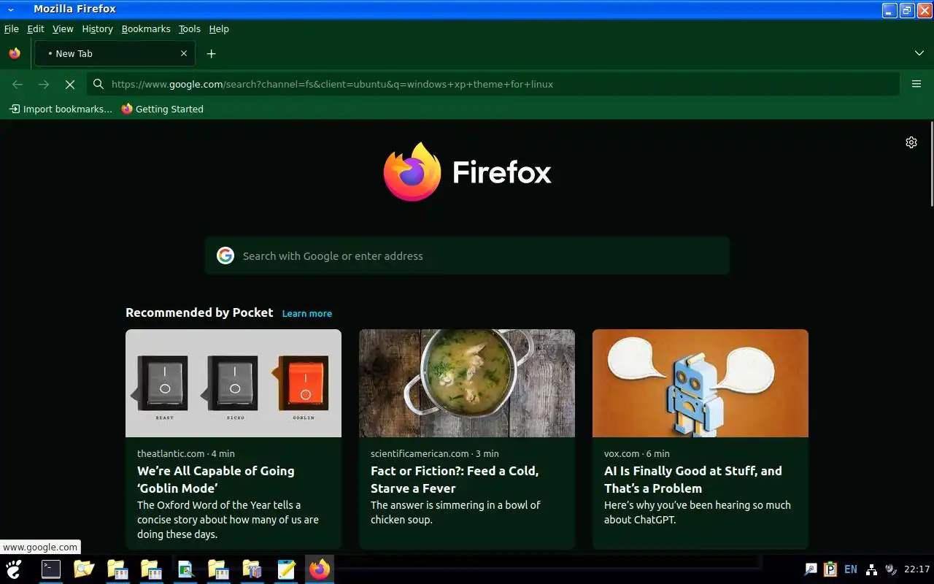
Task: Click the Learn more link
Action: (x=307, y=313)
